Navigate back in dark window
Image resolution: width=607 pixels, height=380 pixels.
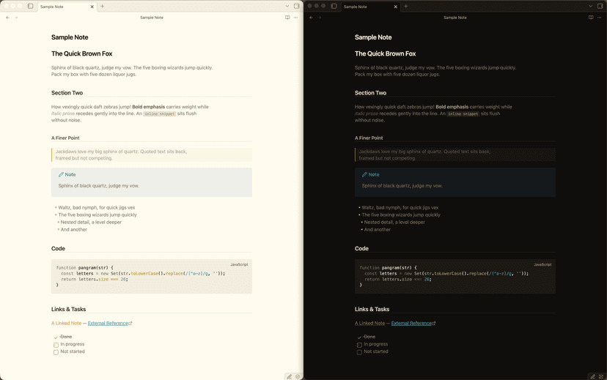pos(312,18)
